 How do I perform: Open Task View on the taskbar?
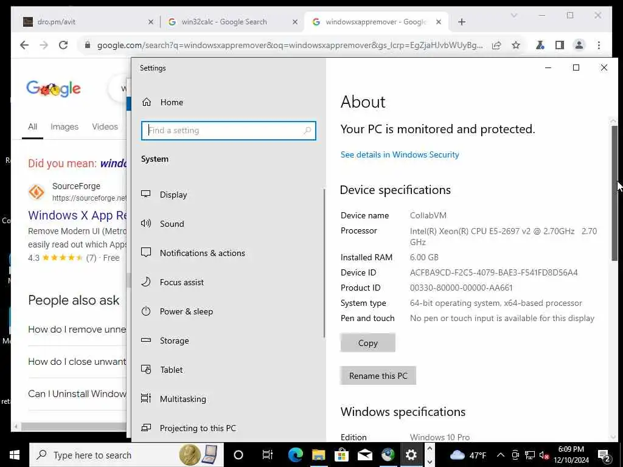pos(267,455)
